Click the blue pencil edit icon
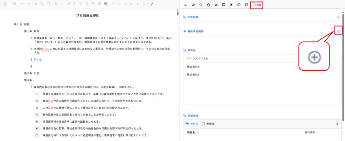This screenshot has height=141, width=345. pos(152,4)
